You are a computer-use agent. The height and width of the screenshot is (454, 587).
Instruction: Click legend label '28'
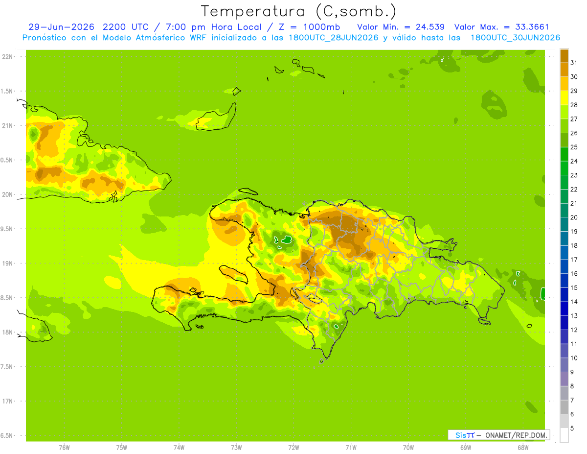point(574,105)
